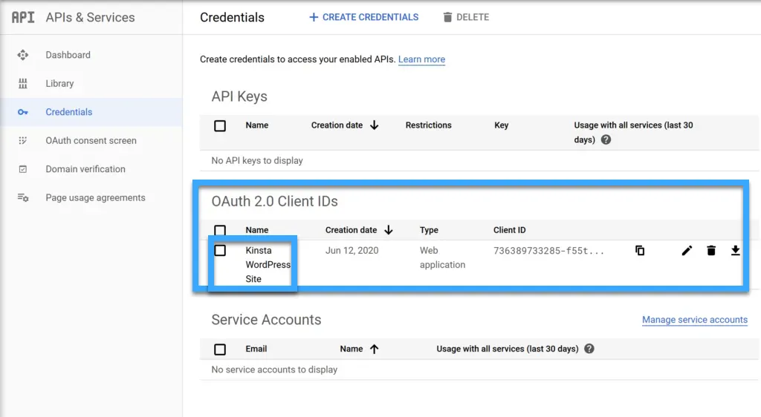
Task: Click CREATE CREDENTIALS button
Action: tap(363, 17)
